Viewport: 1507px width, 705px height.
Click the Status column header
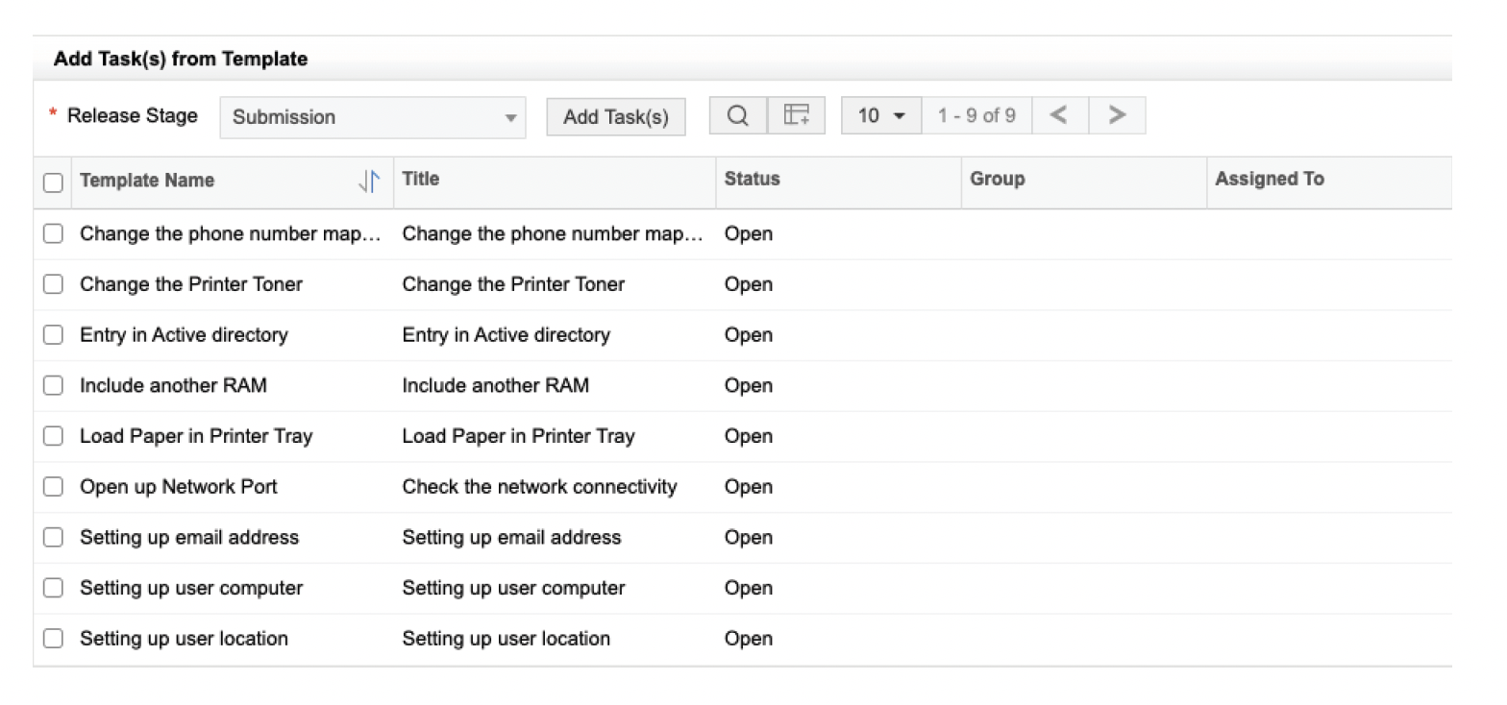[752, 180]
